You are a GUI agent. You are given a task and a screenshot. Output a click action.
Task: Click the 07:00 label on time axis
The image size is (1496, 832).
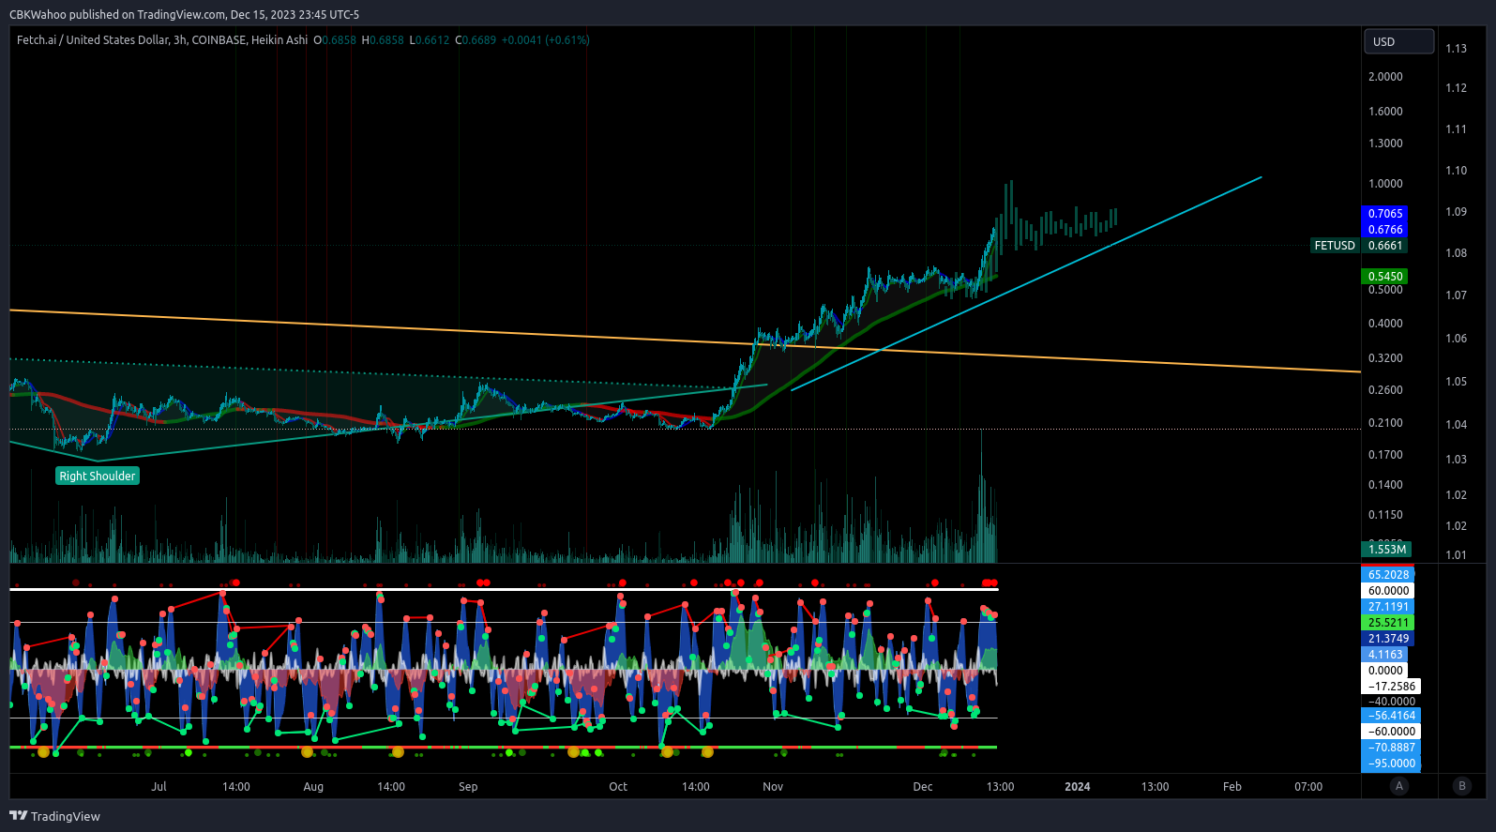(x=1308, y=787)
